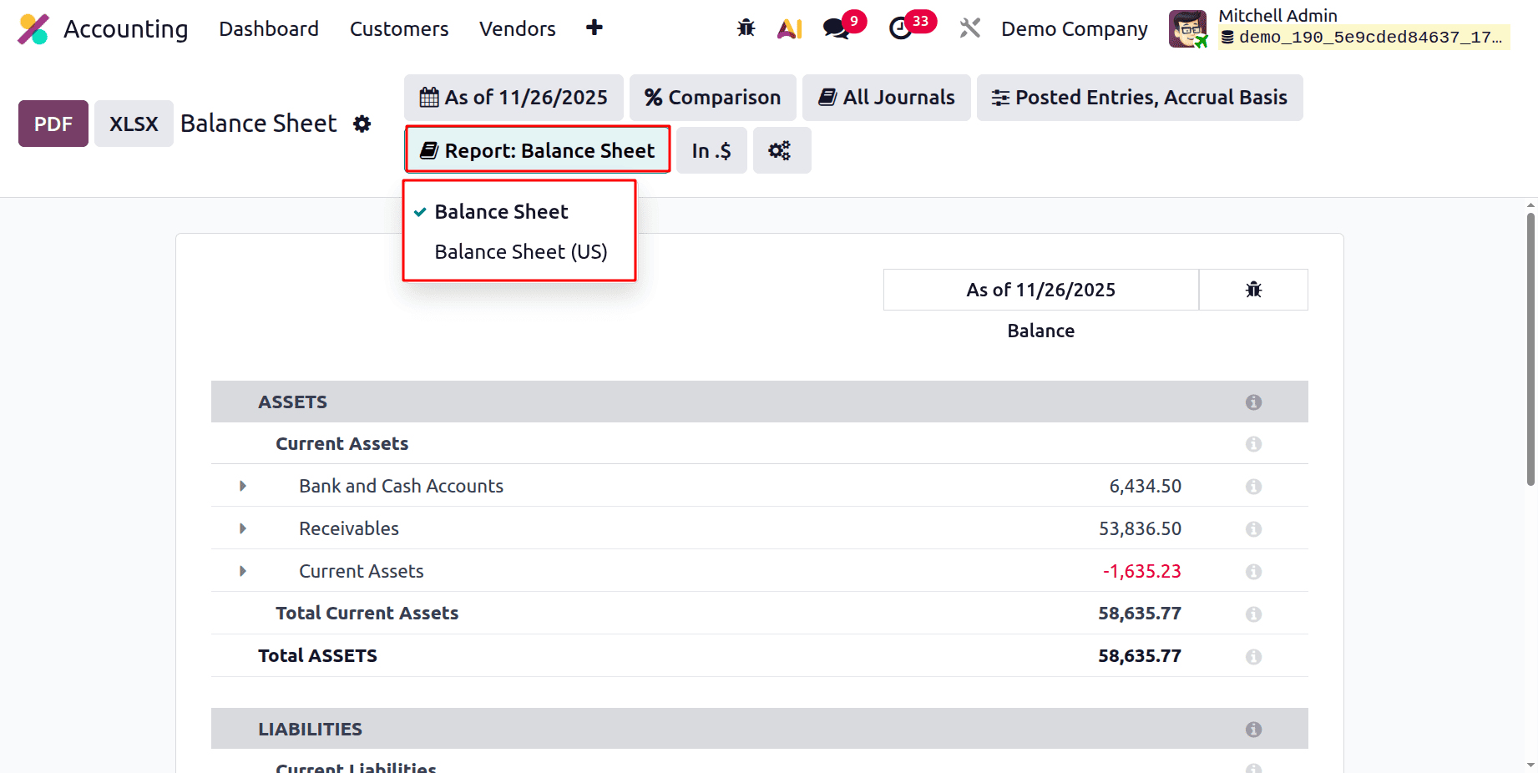
Task: Click info icon on Total ASSETS row
Action: coord(1253,657)
